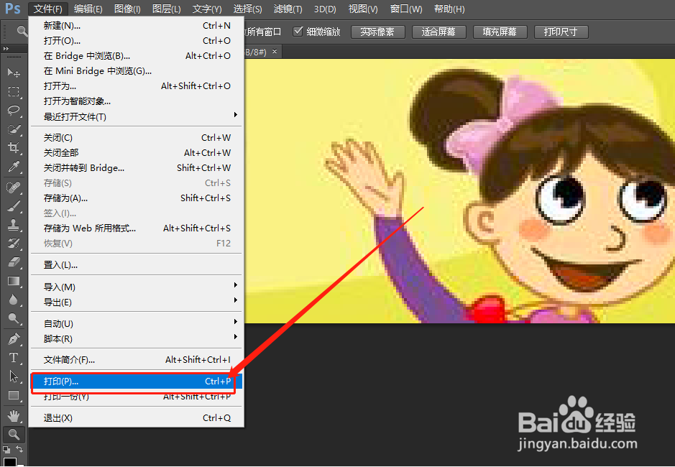Close the document tab with x

point(275,52)
